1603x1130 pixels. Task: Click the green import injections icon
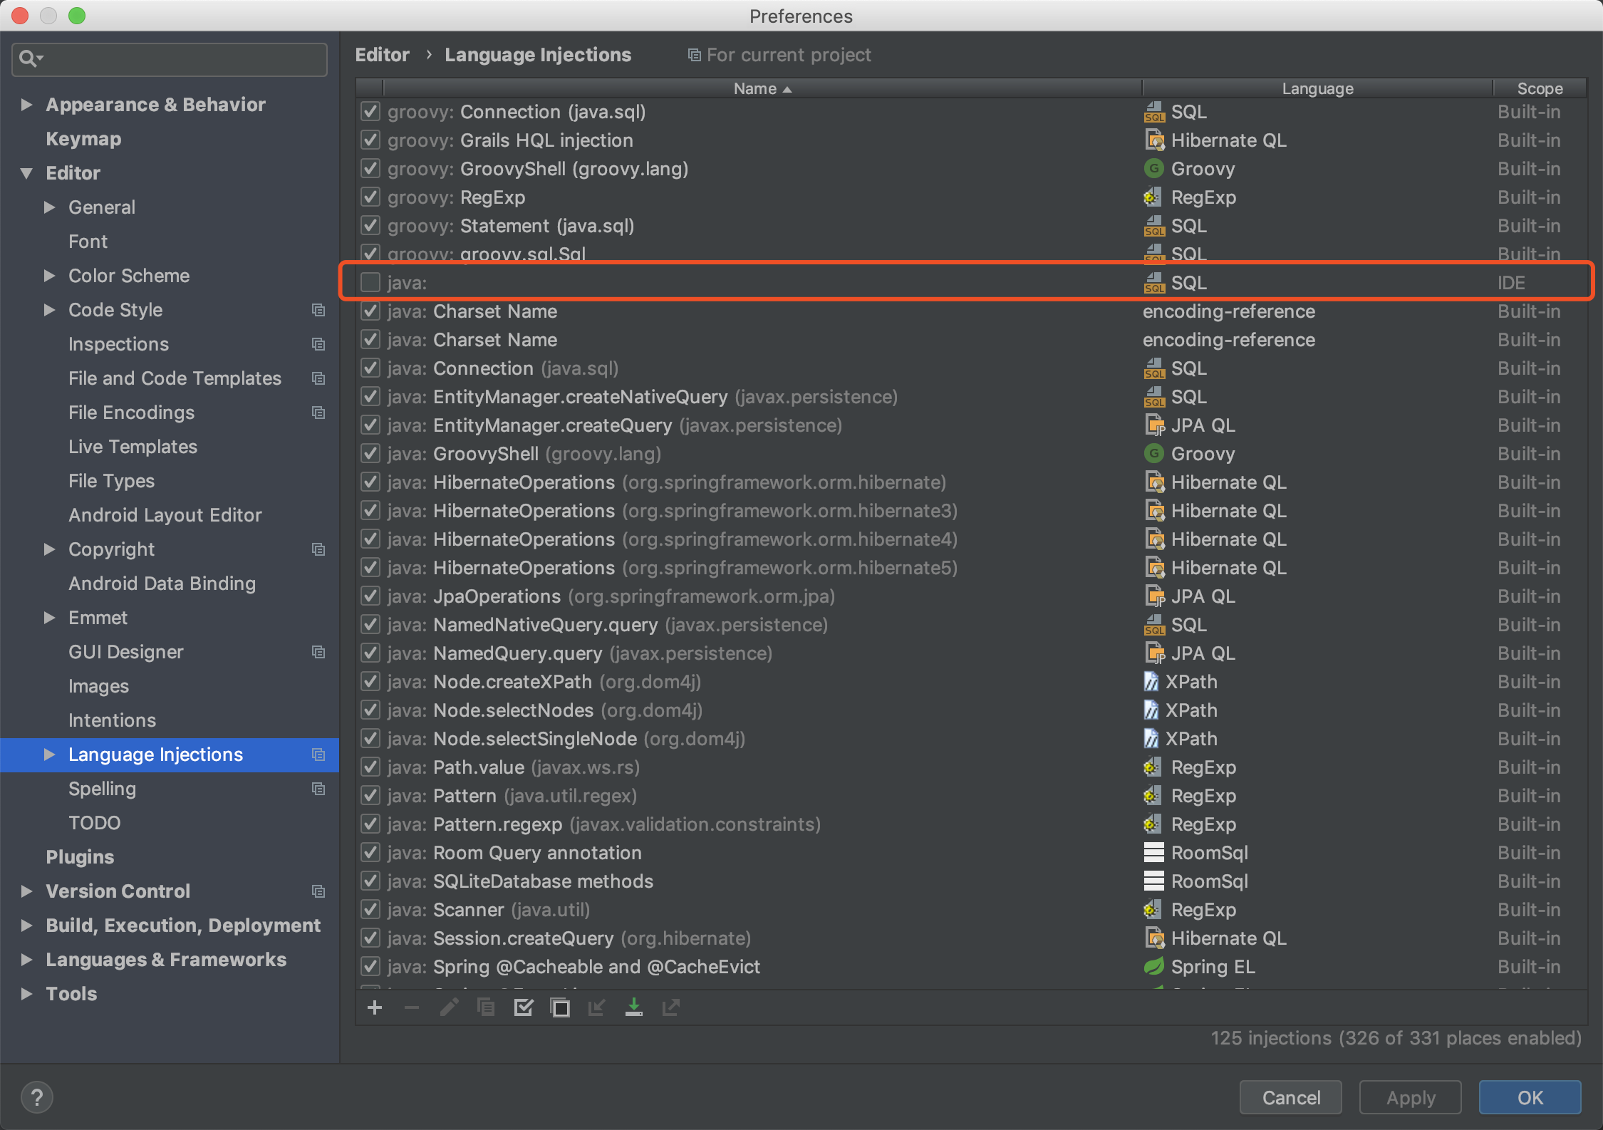tap(633, 1007)
